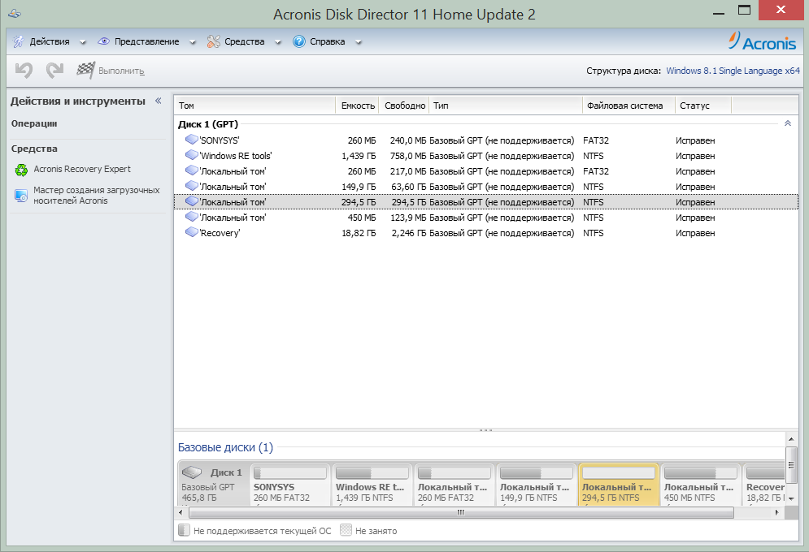
Task: Expand the dropdown arrow beside Действия
Action: (x=83, y=42)
